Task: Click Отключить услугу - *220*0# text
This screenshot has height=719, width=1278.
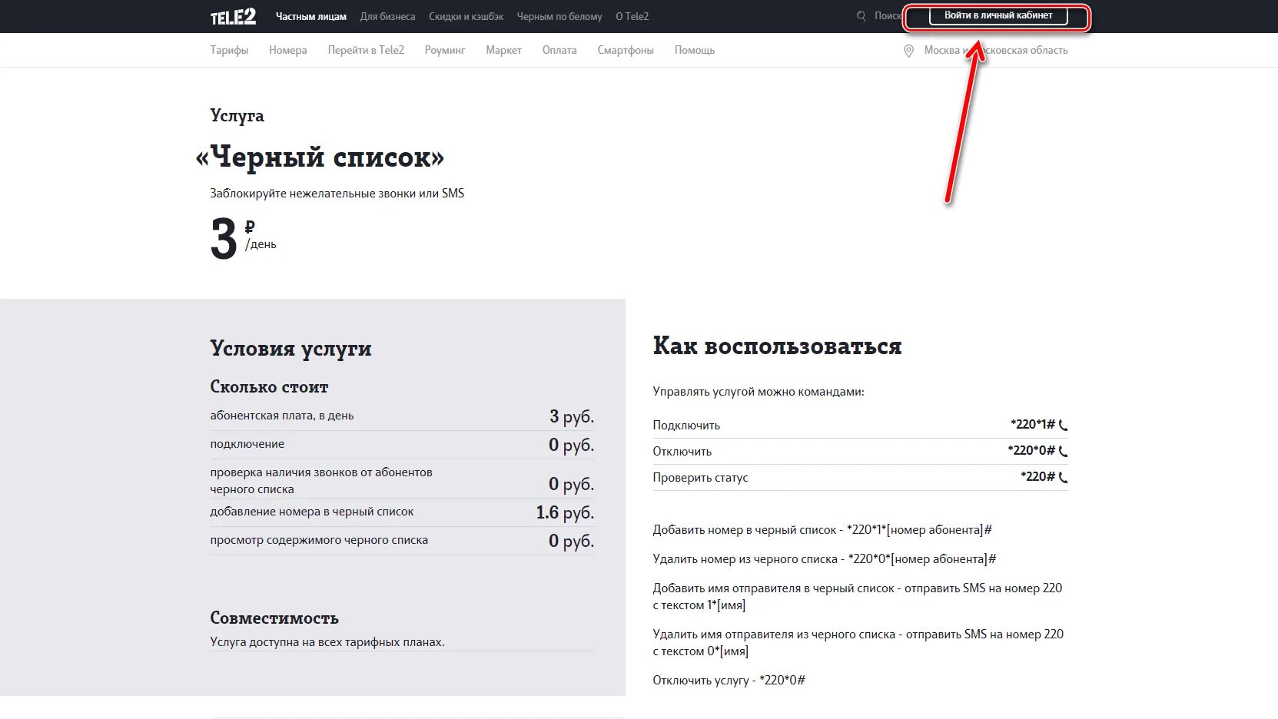Action: coord(729,681)
